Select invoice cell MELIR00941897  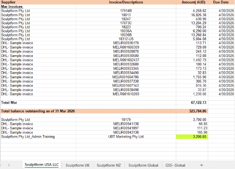[126, 128]
